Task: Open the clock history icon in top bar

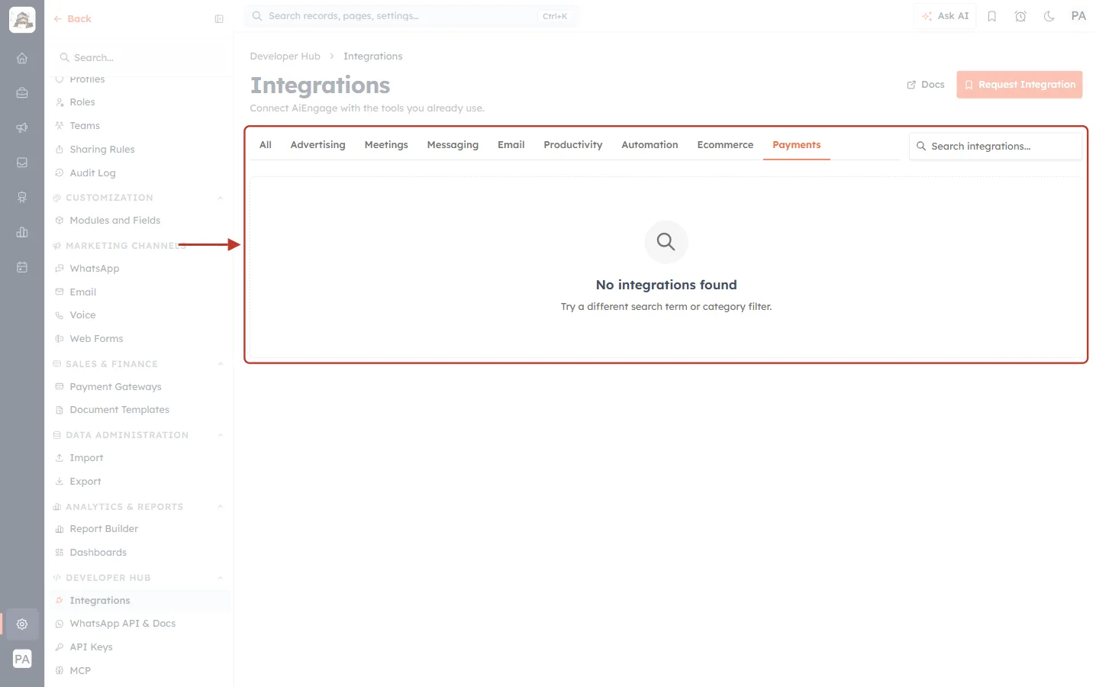Action: coord(1020,16)
